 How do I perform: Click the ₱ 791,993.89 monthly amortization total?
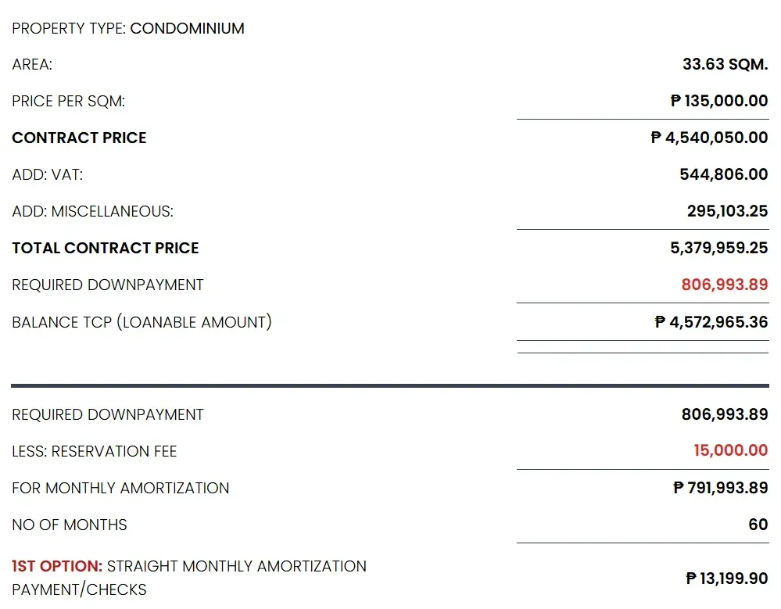[x=720, y=488]
